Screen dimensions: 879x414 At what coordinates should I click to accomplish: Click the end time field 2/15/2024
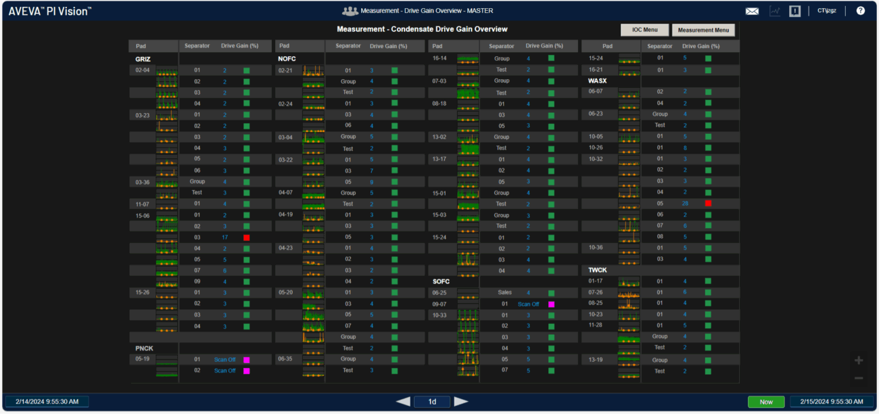(x=832, y=402)
